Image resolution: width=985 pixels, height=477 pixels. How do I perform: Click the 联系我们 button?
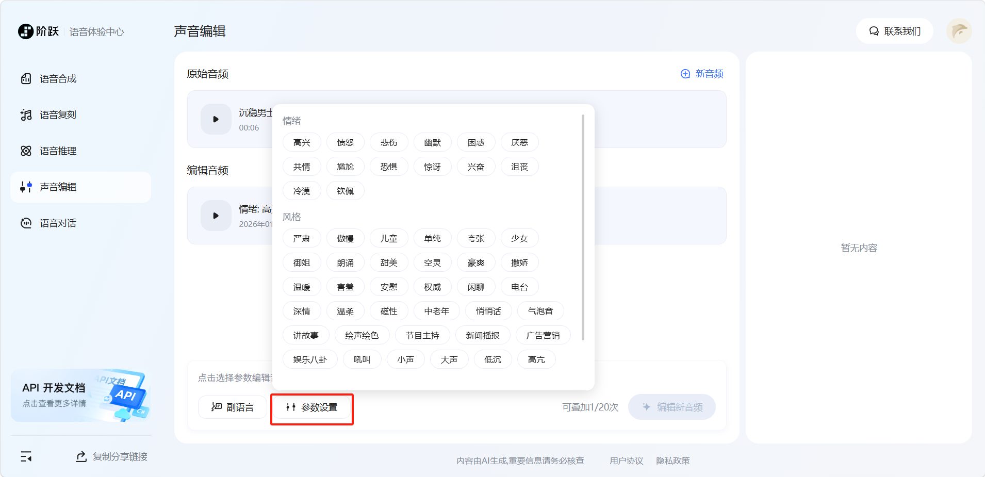pyautogui.click(x=894, y=31)
